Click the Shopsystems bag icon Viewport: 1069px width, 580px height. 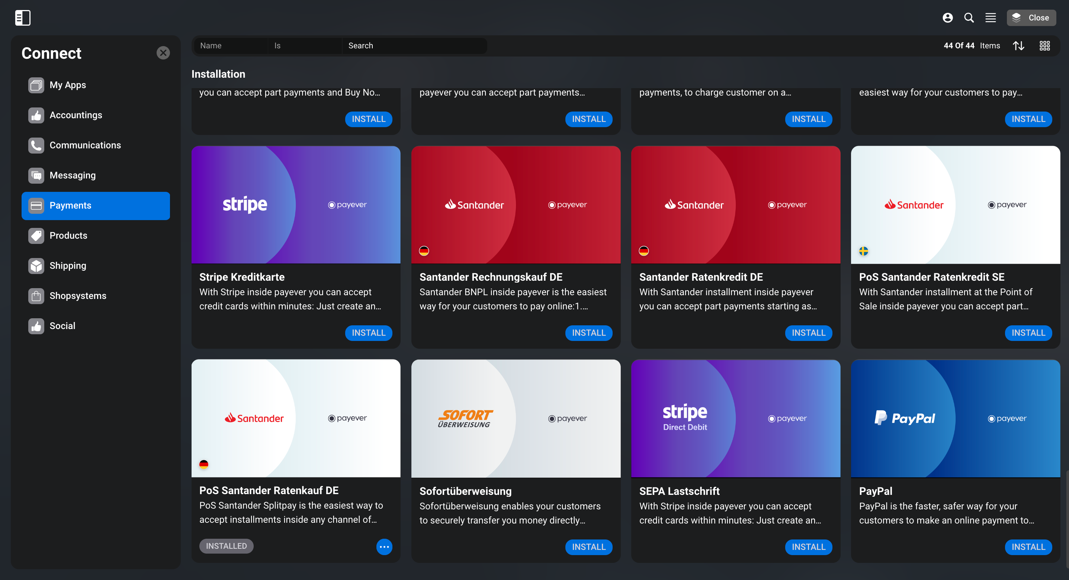[36, 296]
